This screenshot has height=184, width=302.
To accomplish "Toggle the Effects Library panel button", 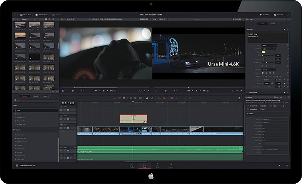I will click(x=42, y=15).
